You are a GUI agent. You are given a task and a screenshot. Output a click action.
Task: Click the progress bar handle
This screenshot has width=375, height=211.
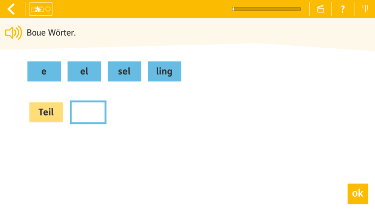pos(233,9)
